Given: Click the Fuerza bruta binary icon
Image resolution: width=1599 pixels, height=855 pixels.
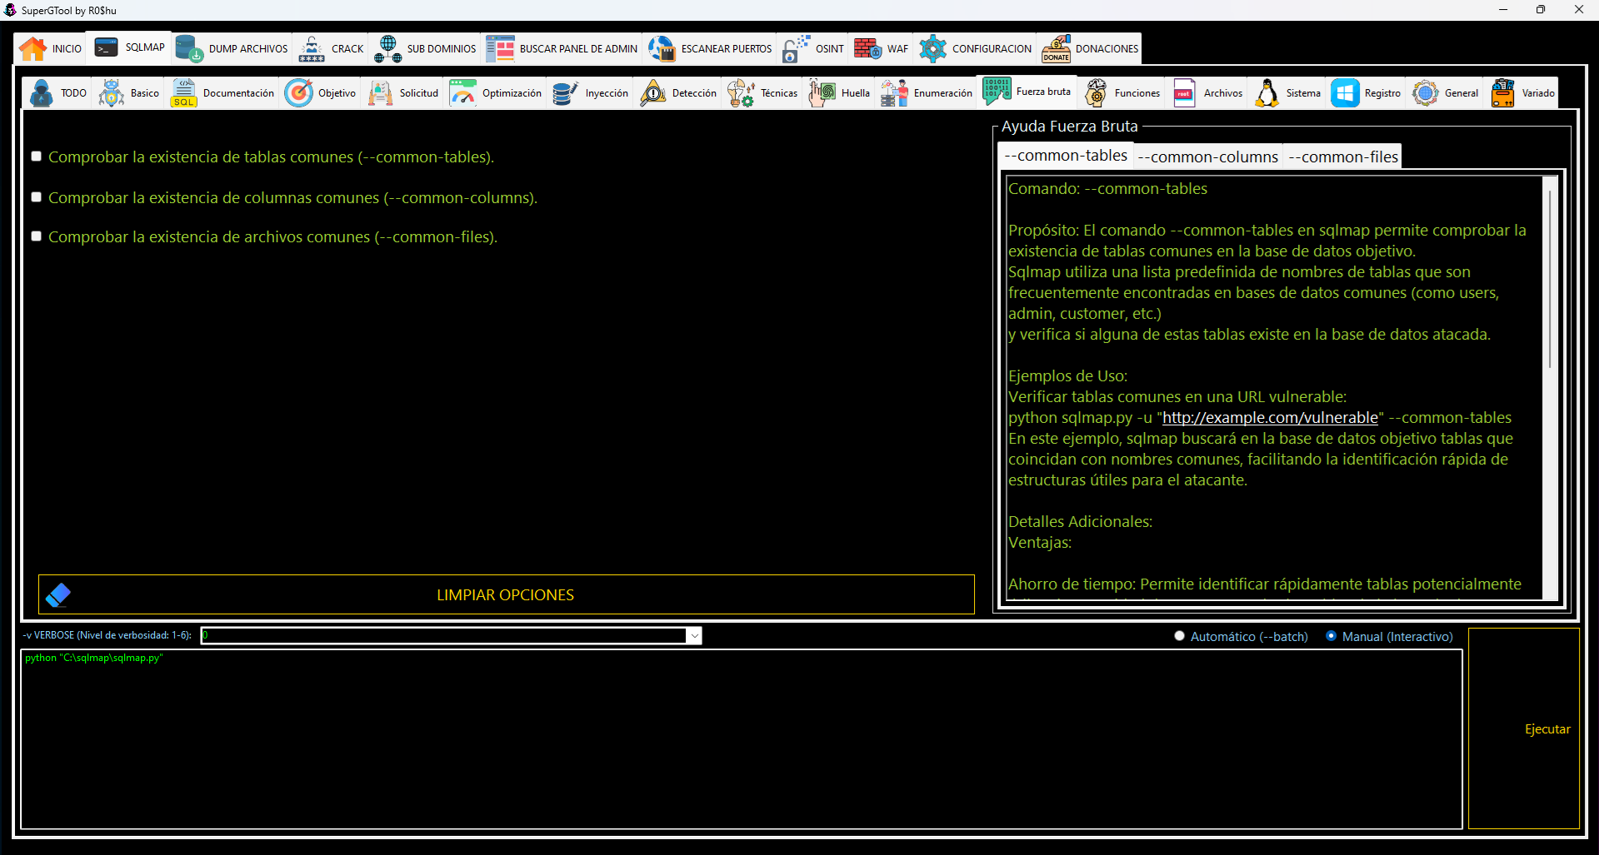Looking at the screenshot, I should tap(997, 91).
